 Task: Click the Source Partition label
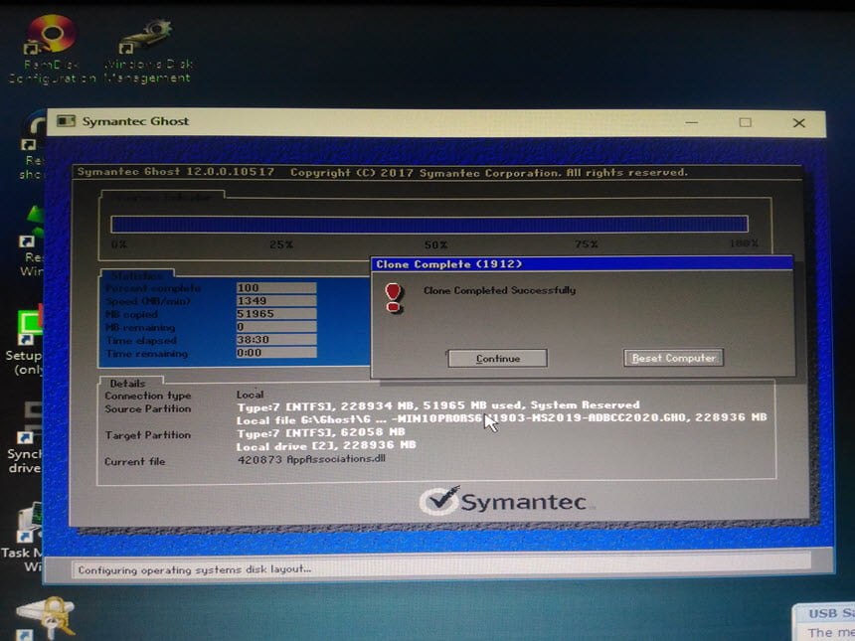point(148,408)
